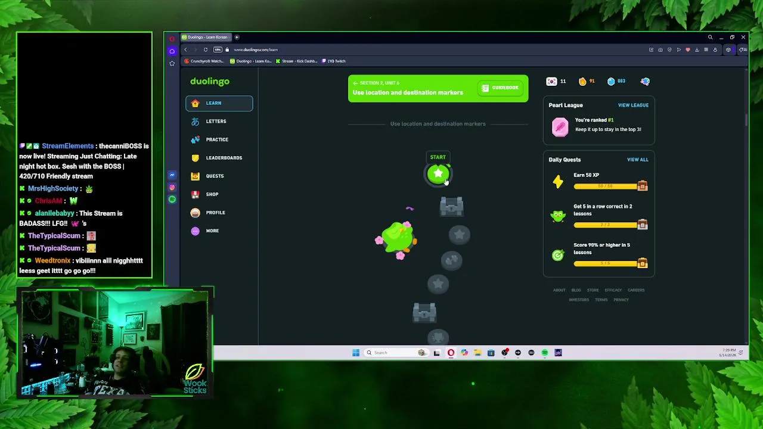Toggle the VPN badge in address bar

pos(218,50)
